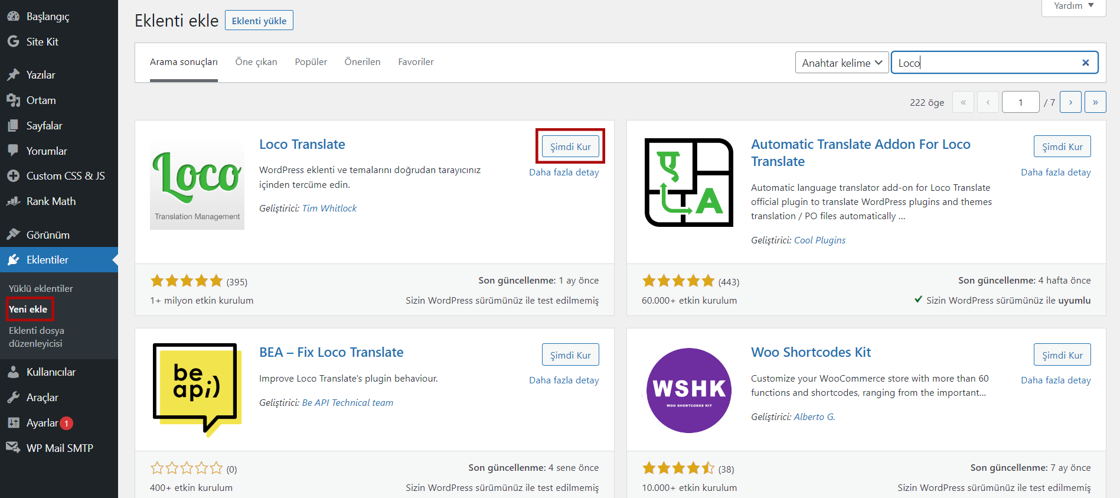Viewport: 1120px width, 498px height.
Task: Open the Anahtar kelime search type dropdown
Action: click(842, 63)
